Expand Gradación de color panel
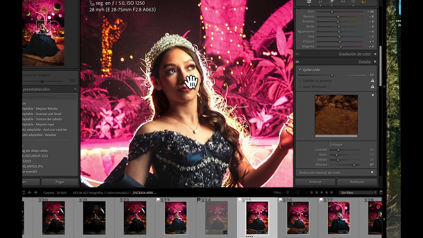The width and height of the screenshot is (423, 238). tap(375, 54)
